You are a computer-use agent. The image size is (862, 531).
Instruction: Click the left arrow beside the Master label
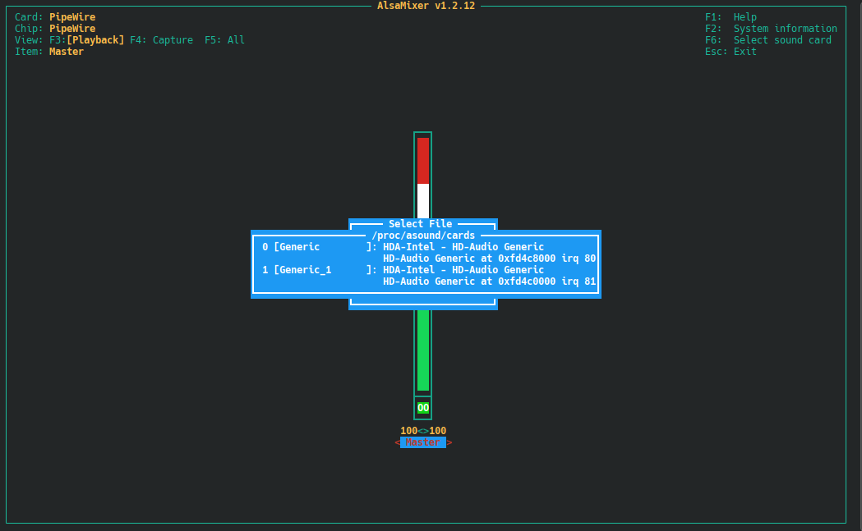398,442
